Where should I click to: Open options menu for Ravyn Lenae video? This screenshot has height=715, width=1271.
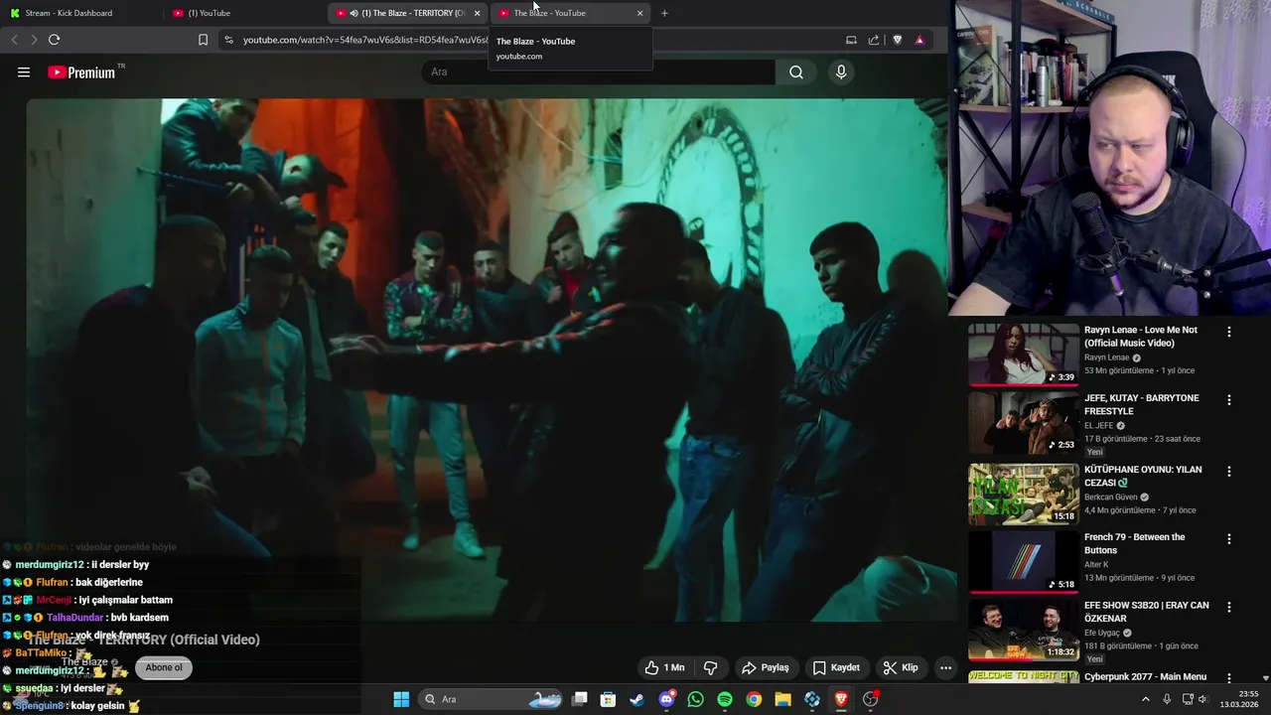(1229, 333)
